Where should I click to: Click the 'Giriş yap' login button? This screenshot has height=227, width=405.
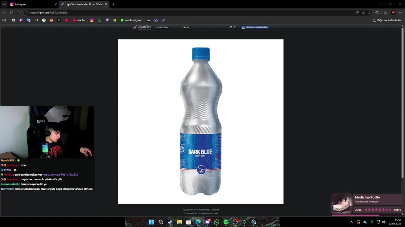[x=186, y=27]
